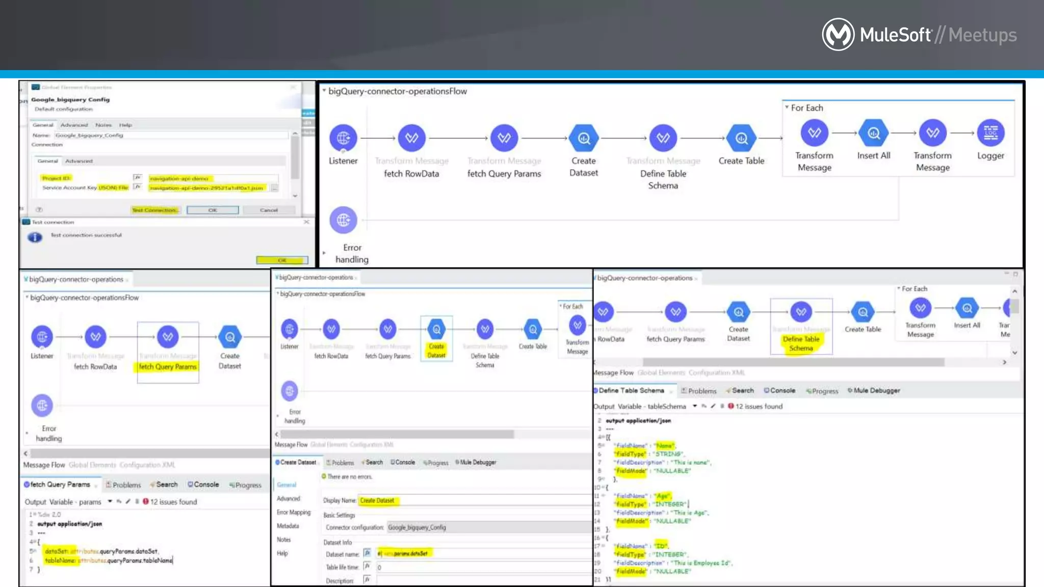Select highlighted Define Table Schema in right panel
The width and height of the screenshot is (1044, 587).
click(x=801, y=326)
